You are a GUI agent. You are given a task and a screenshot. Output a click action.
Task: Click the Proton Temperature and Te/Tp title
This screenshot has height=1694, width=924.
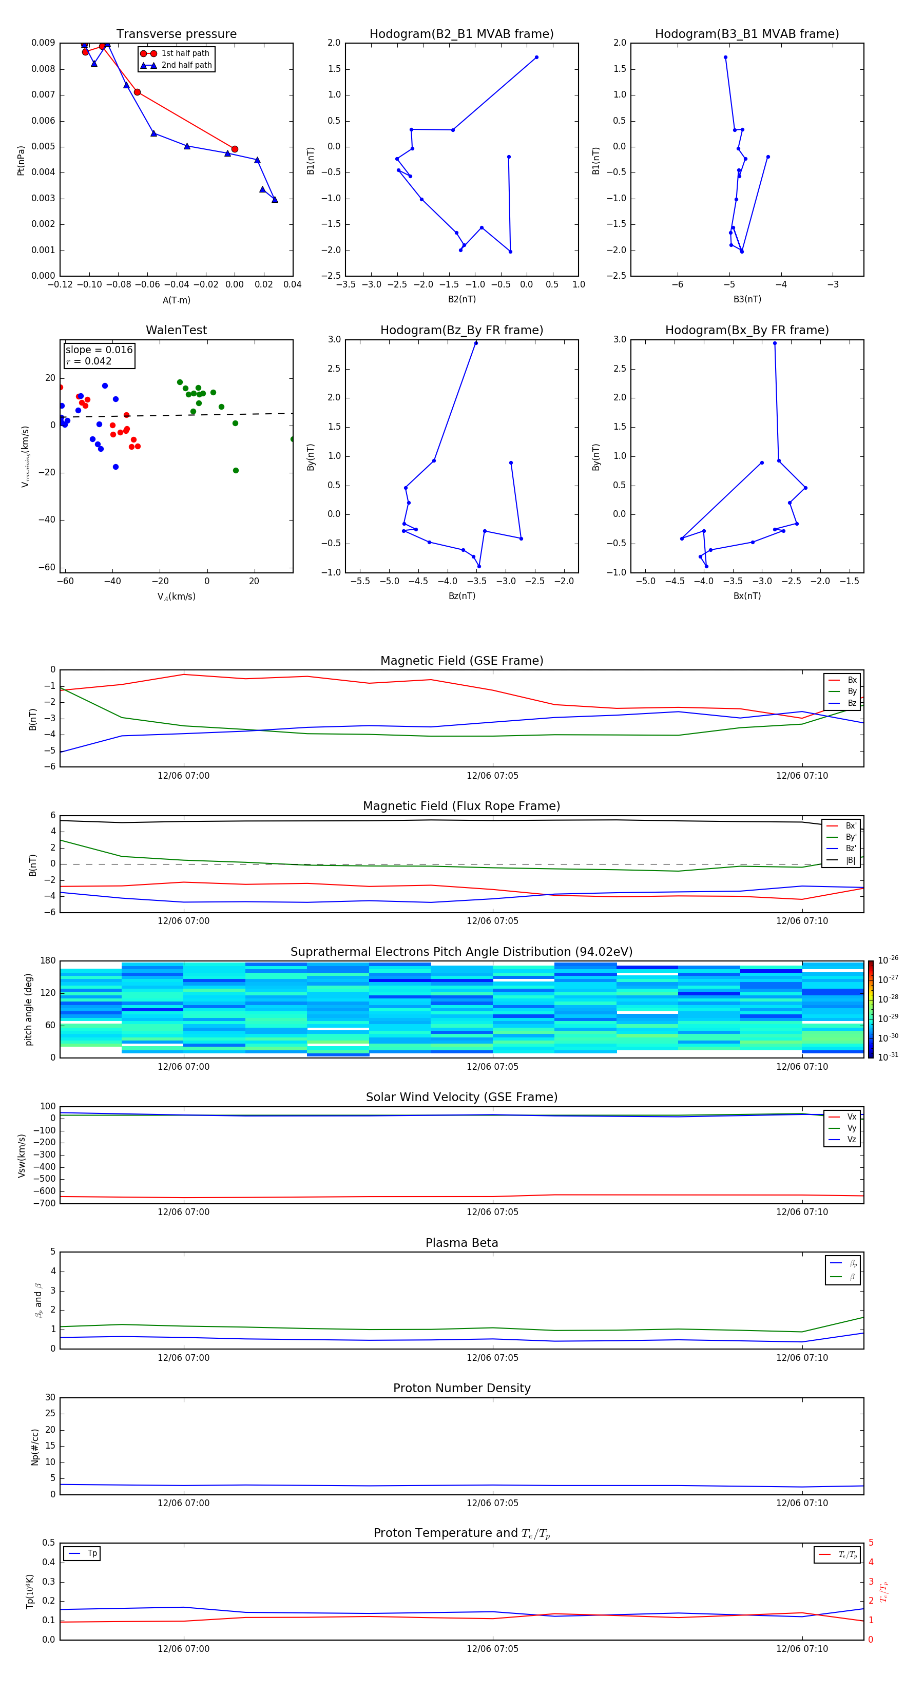[x=461, y=1533]
